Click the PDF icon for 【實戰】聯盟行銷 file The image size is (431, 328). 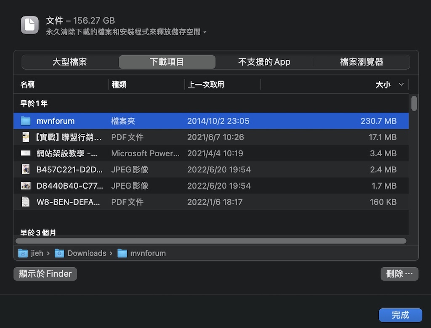coord(26,137)
